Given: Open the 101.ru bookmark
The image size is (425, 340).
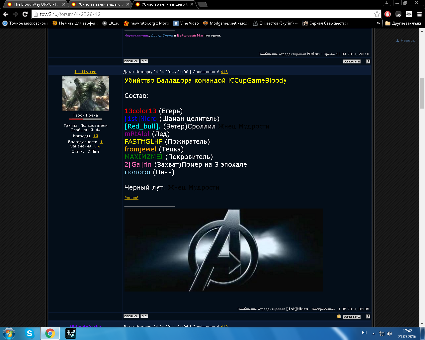Looking at the screenshot, I should 111,23.
